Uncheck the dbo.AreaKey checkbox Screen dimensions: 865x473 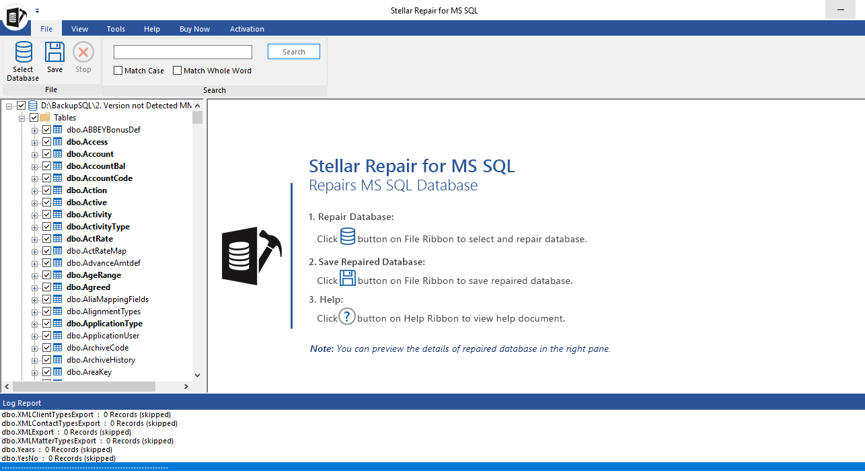pyautogui.click(x=47, y=372)
